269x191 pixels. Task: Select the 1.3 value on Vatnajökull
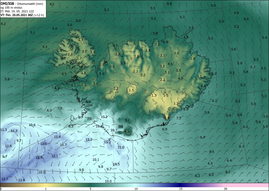tap(154, 95)
